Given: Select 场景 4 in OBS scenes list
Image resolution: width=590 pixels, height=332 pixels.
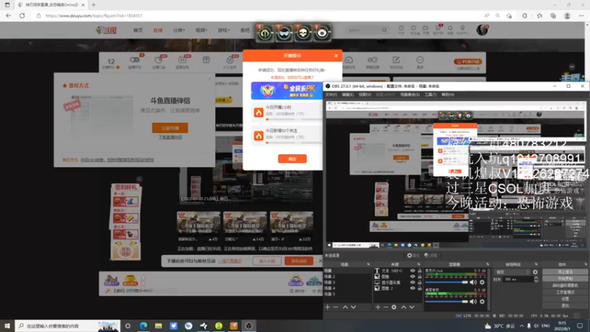Looking at the screenshot, I should click(347, 288).
